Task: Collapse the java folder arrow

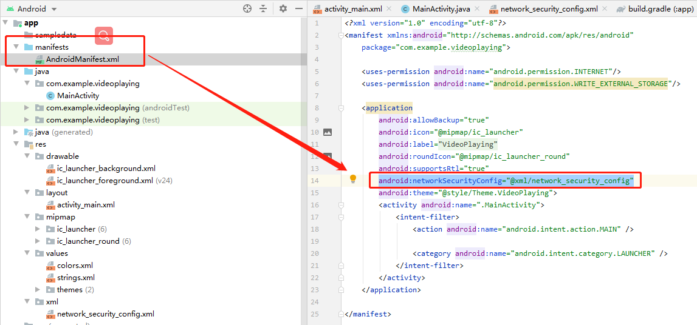Action: coord(16,72)
